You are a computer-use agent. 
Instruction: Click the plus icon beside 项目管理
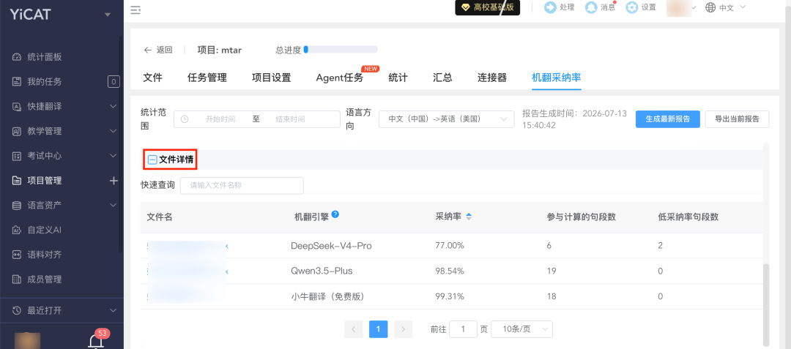(114, 180)
